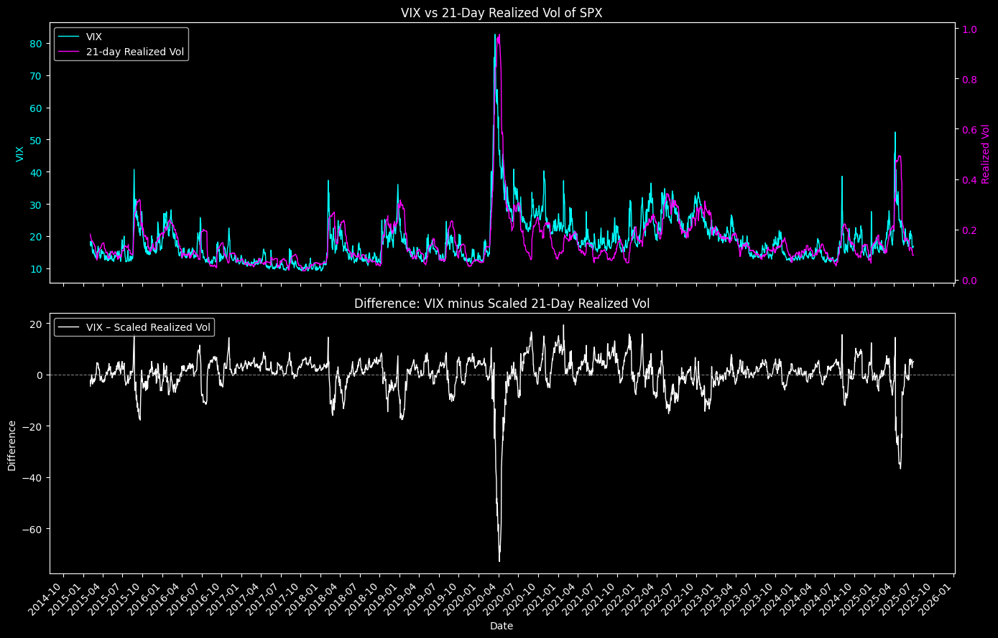
Task: Select the cyan VIX legend line swatch
Action: coord(70,37)
